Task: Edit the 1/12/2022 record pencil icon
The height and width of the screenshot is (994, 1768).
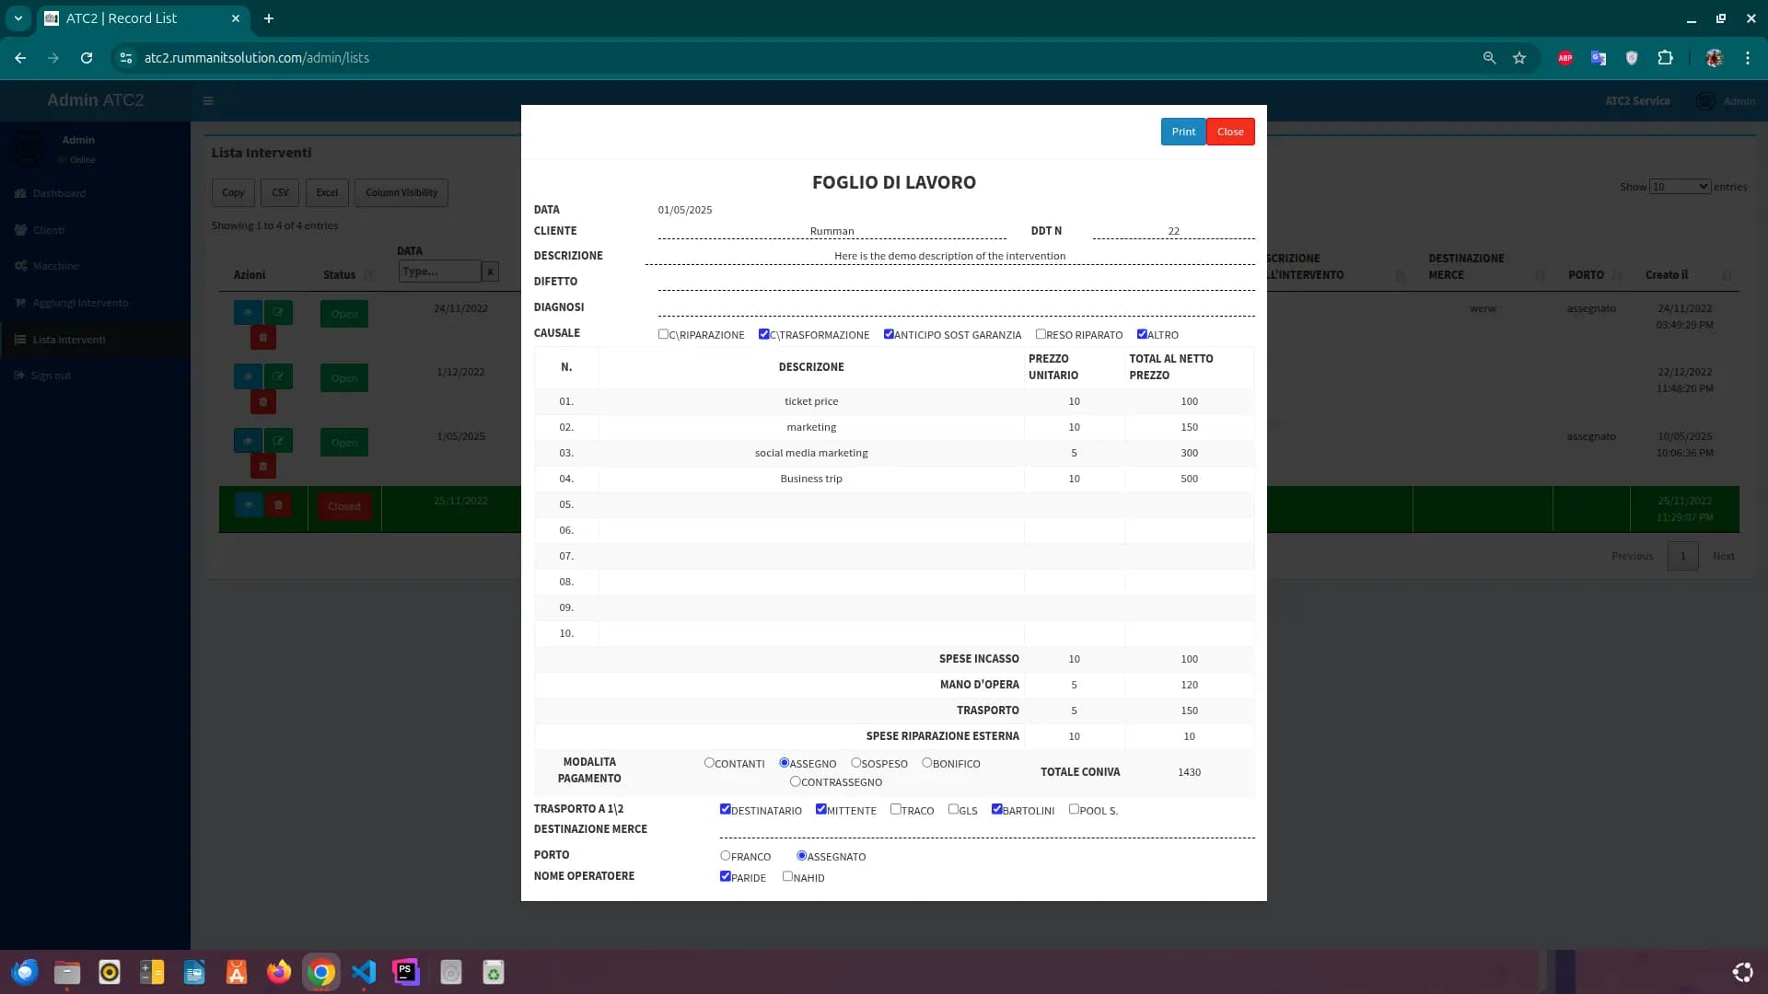Action: (x=278, y=376)
